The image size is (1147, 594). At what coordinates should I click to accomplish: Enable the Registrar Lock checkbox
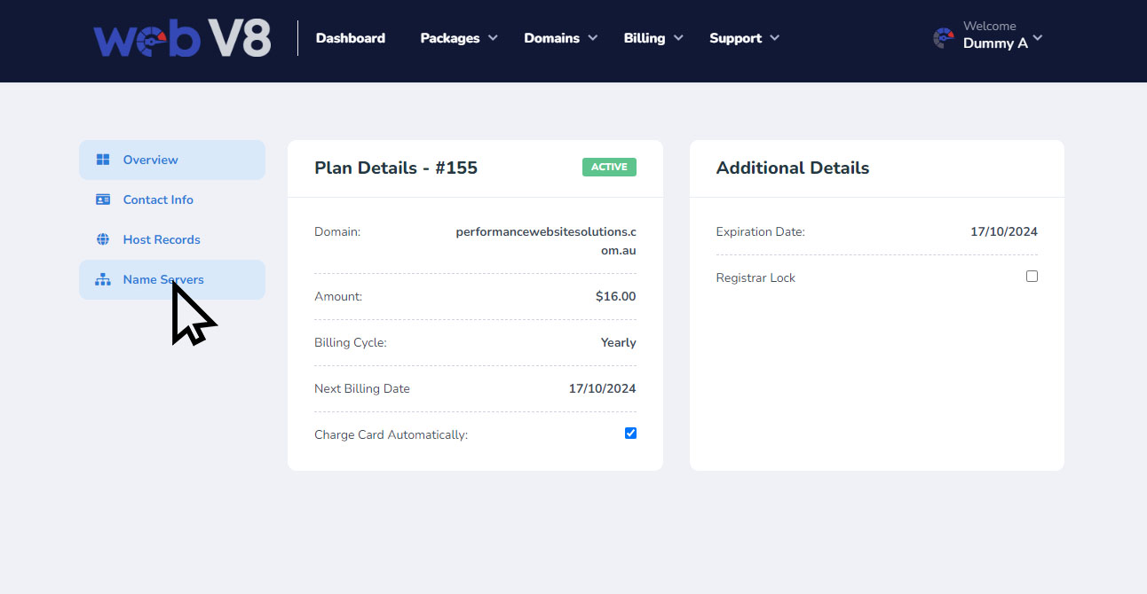point(1032,277)
